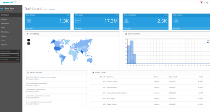Click the first Recent Activity customer name link
This screenshot has width=210, height=112.
33,77
